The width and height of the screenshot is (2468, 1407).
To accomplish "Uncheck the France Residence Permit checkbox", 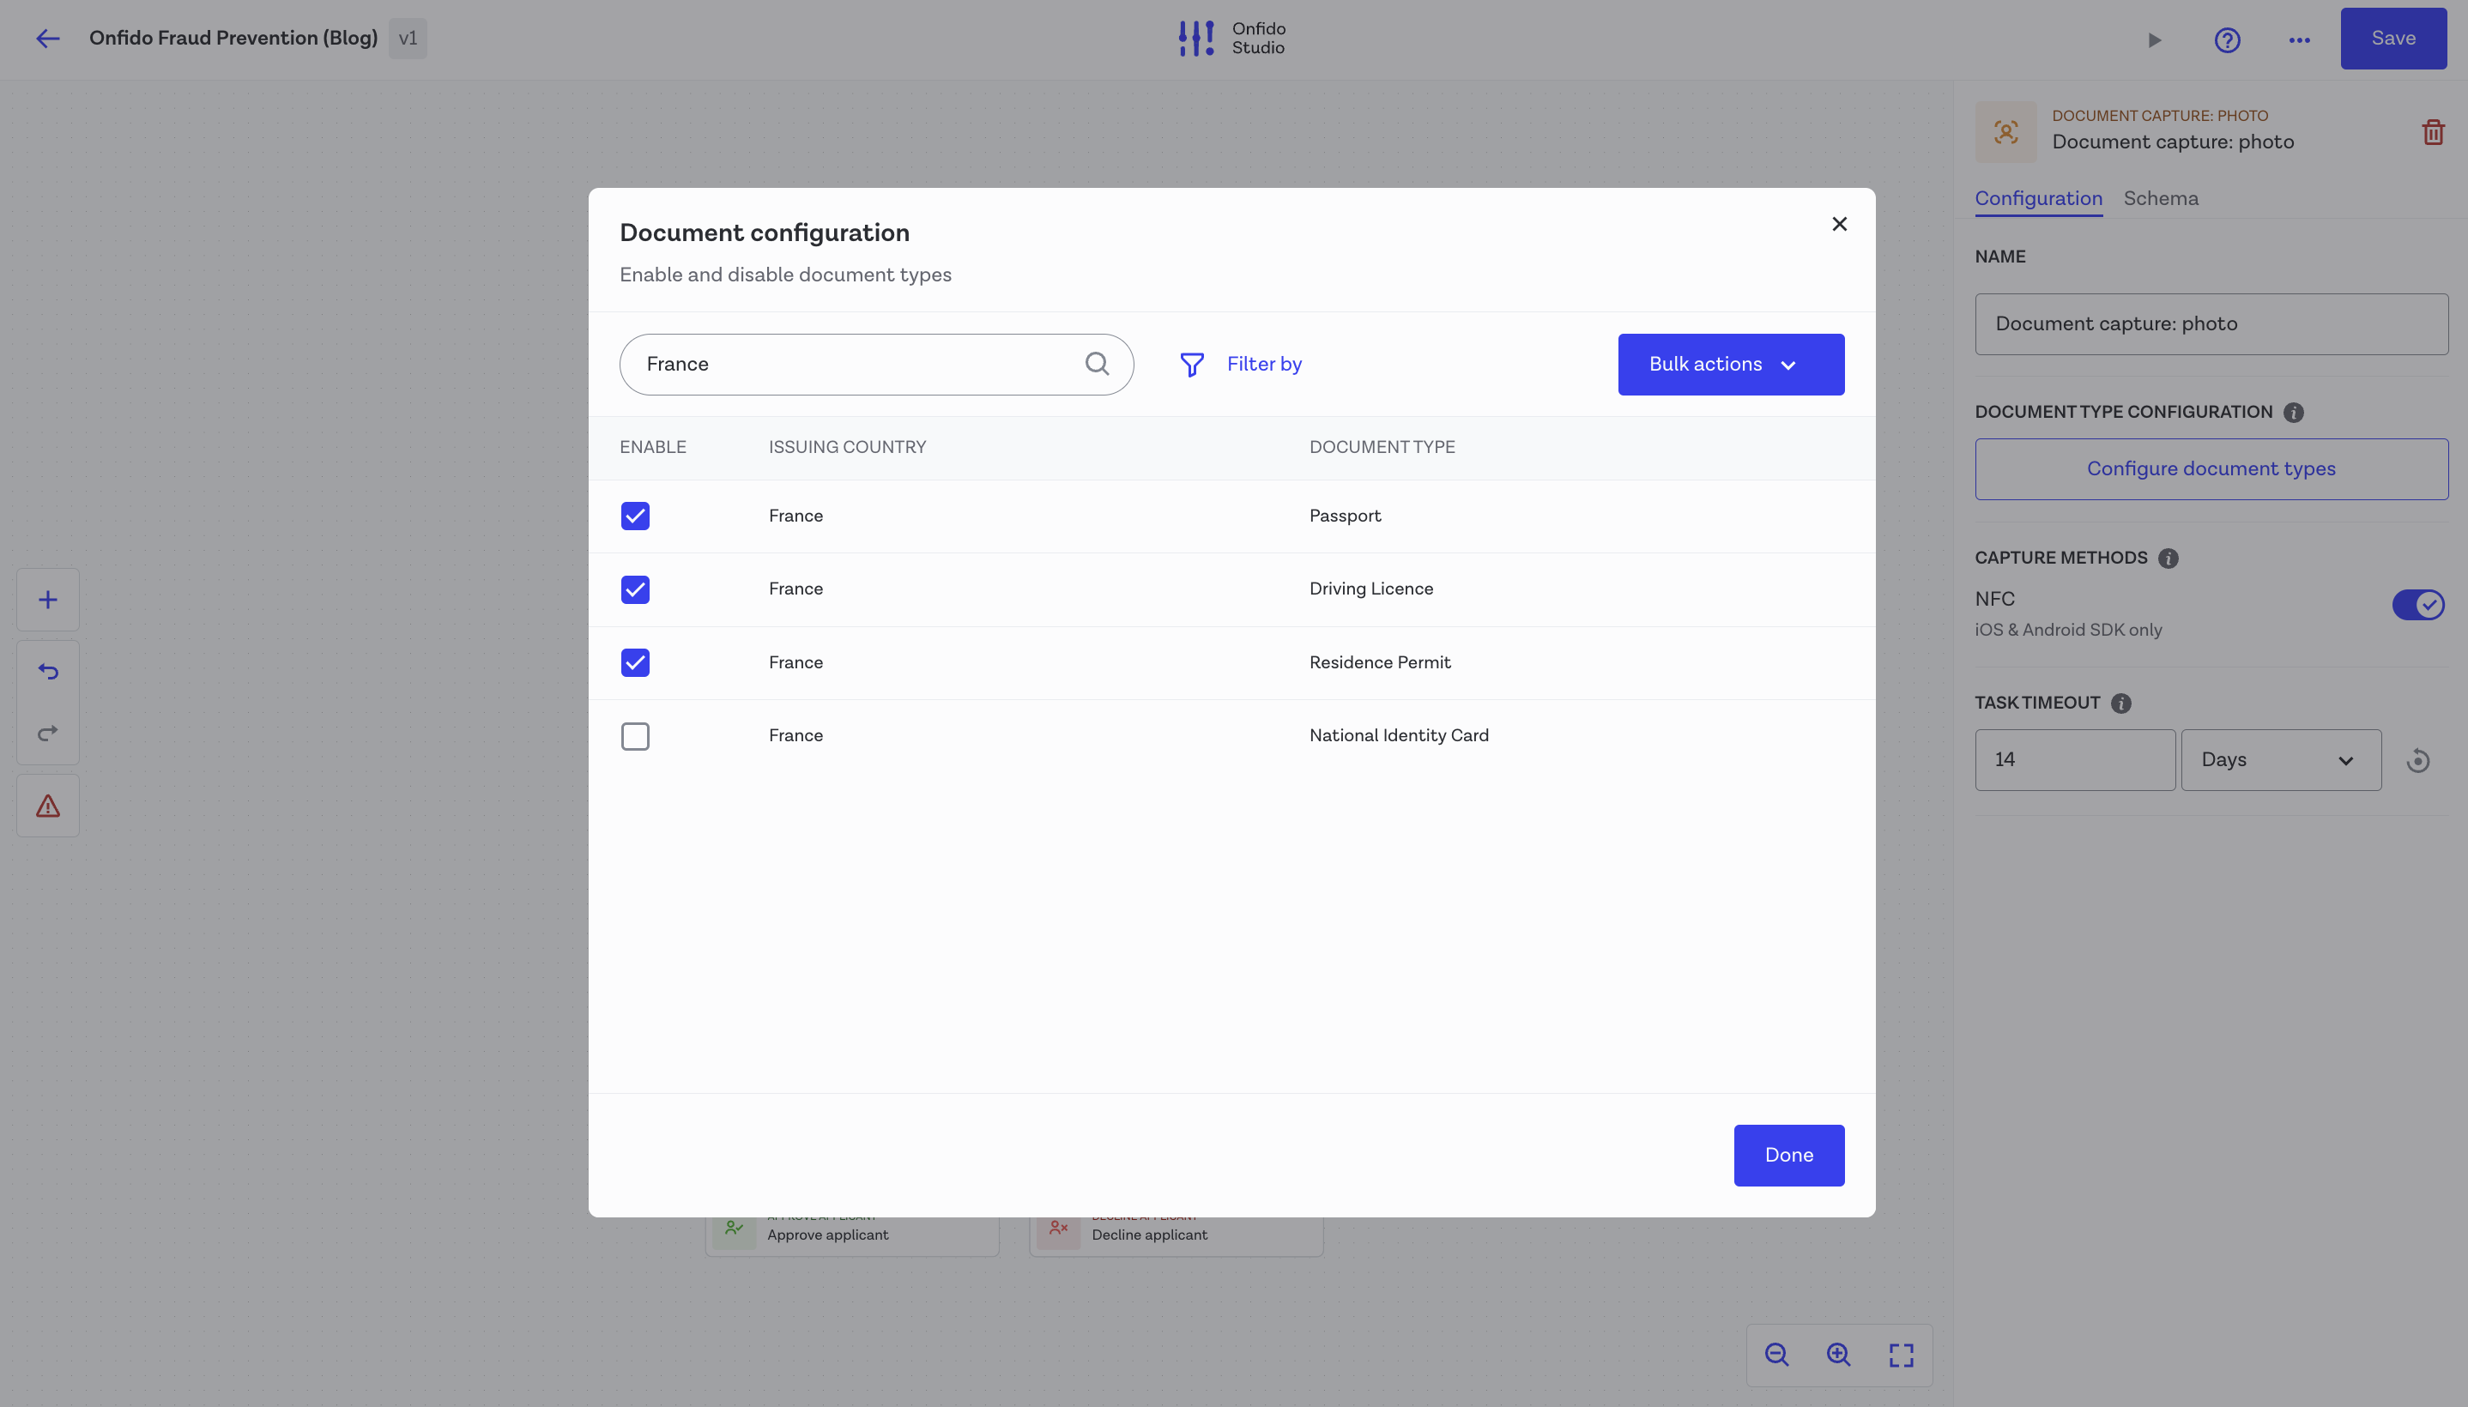I will click(635, 663).
